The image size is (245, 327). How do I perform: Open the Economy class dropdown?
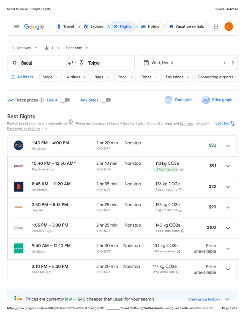point(77,48)
